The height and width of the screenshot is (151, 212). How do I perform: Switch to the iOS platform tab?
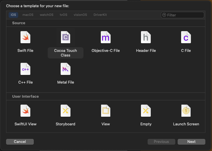[x=13, y=15]
